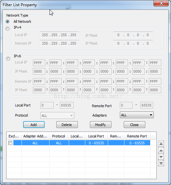
Task: Click the Local Port end field 65535
Action: click(67, 105)
